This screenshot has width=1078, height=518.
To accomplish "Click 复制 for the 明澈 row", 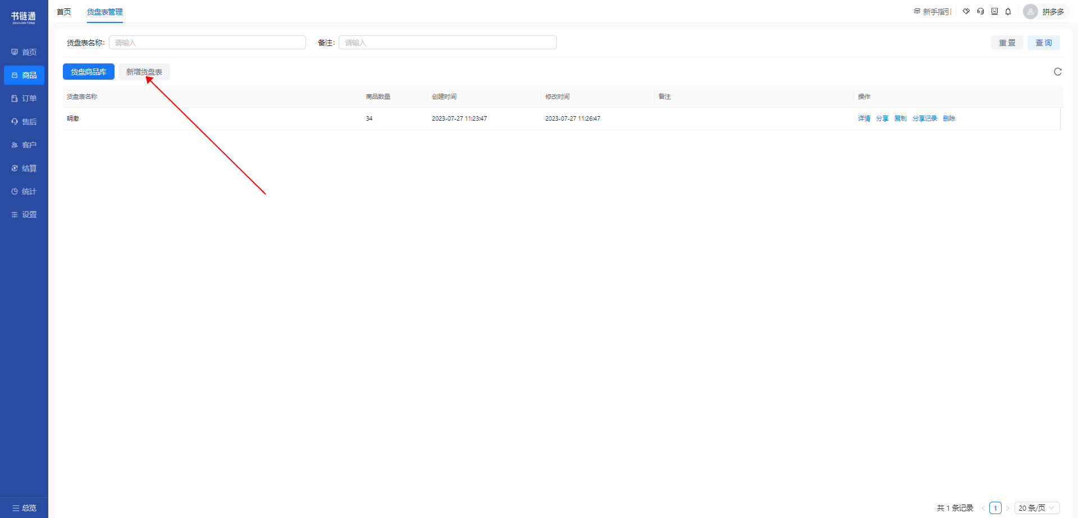I will (901, 118).
